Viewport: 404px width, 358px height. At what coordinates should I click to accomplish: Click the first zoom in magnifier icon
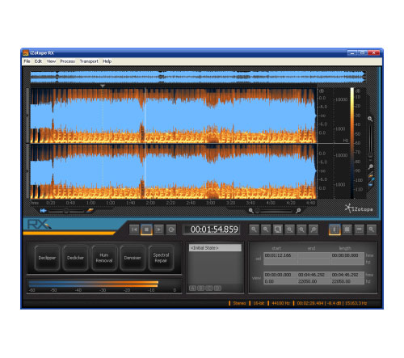254,230
